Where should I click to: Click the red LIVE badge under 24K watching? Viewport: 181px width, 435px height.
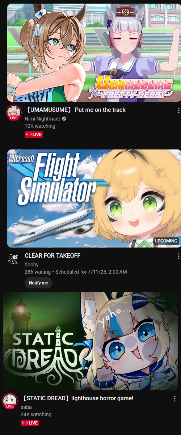[x=30, y=423]
